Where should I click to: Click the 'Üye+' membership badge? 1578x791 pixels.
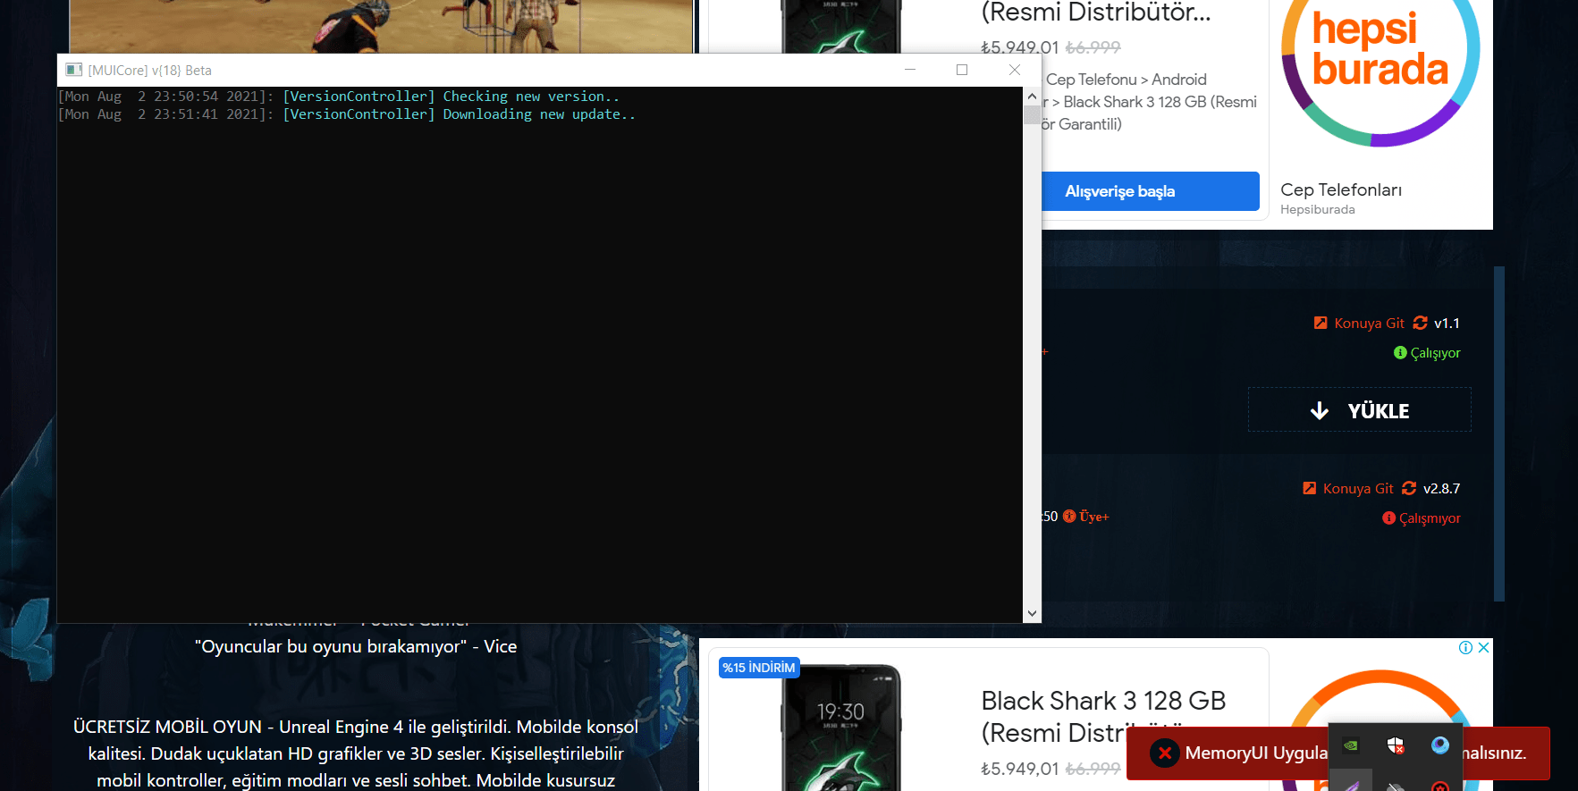coord(1093,517)
